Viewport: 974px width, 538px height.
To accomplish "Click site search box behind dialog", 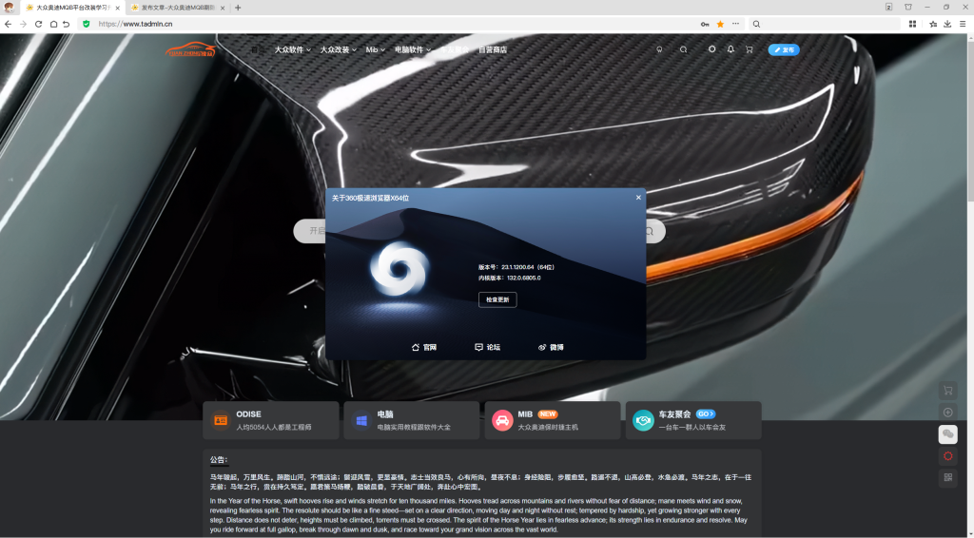I will (x=309, y=232).
